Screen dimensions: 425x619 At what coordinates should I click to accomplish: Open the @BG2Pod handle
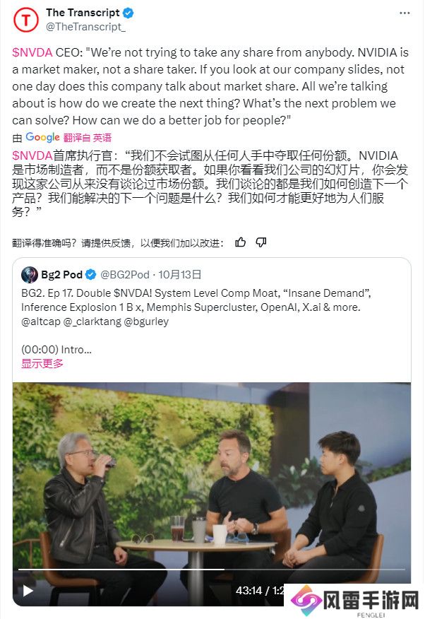[x=124, y=275]
